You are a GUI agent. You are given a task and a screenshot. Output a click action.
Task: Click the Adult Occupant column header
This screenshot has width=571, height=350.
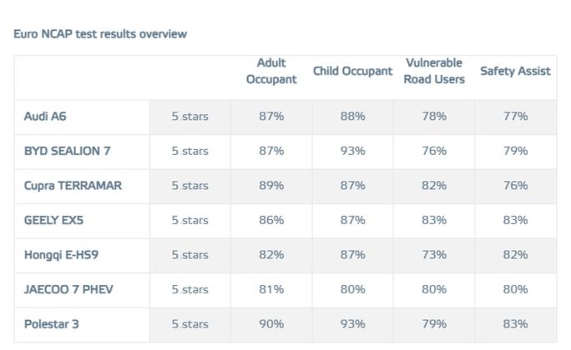point(271,71)
